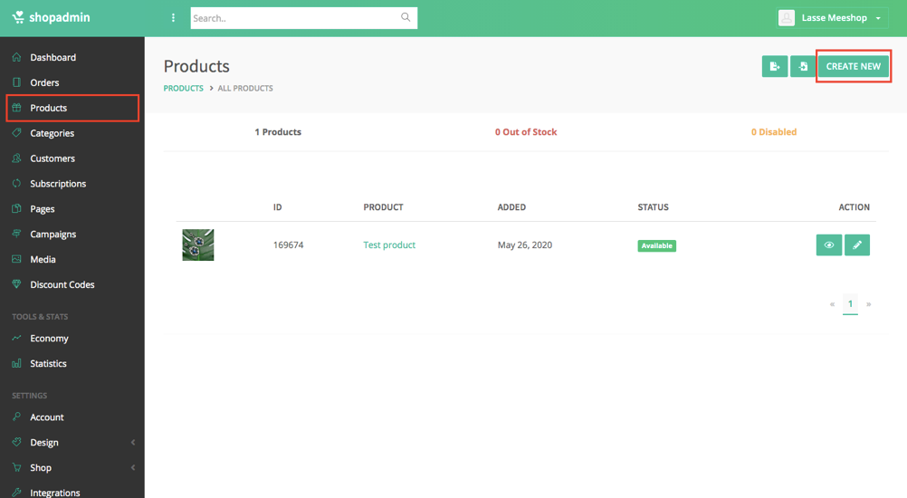Click the Discount Codes diamond icon

[17, 284]
